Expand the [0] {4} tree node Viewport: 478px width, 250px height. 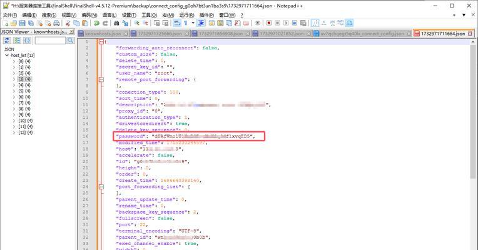pos(14,61)
